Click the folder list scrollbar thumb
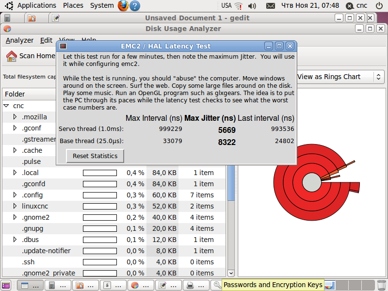The width and height of the screenshot is (388, 291). coord(231,183)
